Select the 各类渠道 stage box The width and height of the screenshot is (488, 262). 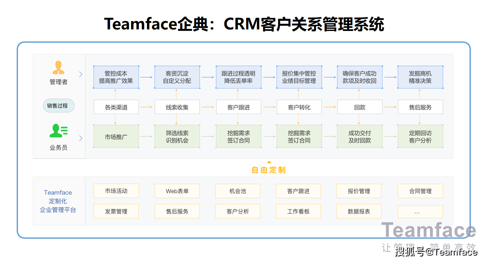tap(116, 107)
